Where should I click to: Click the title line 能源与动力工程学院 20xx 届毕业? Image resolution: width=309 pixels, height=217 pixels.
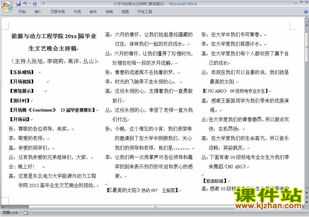click(54, 36)
